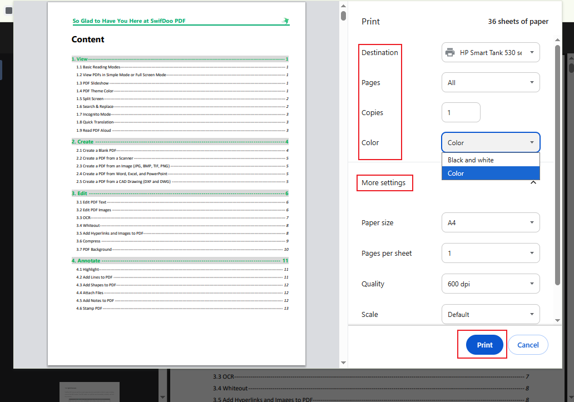Click the preview pane scrollbar thumb
Viewport: 574px width, 402px height.
point(343,16)
